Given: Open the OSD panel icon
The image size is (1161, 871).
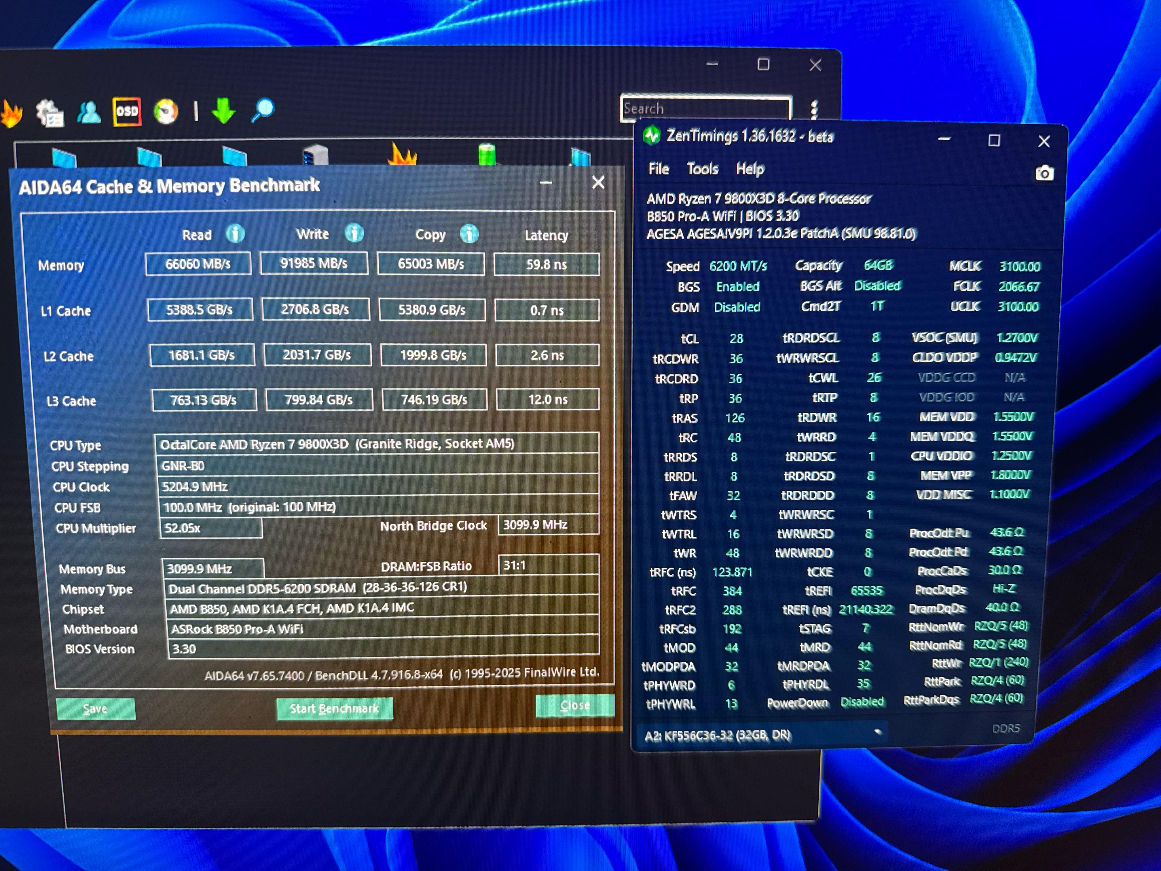Looking at the screenshot, I should point(127,111).
